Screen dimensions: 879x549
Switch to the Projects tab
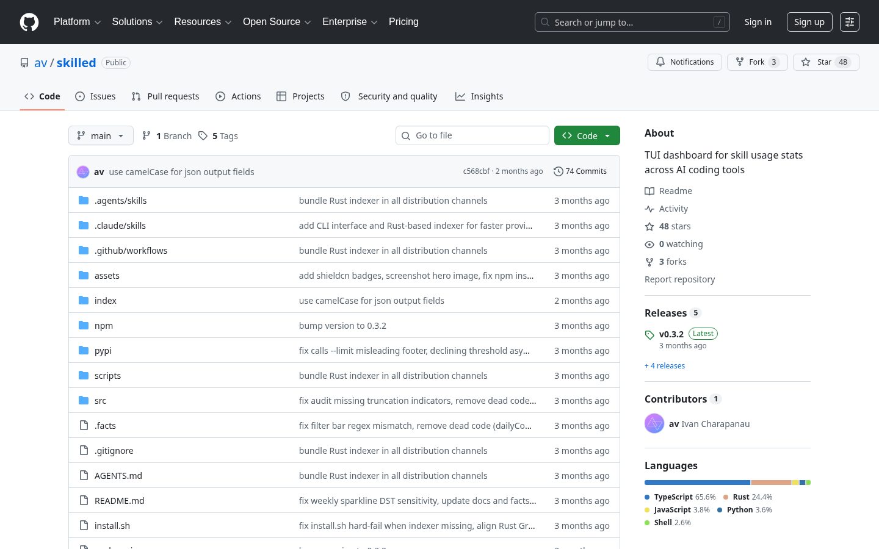[300, 96]
